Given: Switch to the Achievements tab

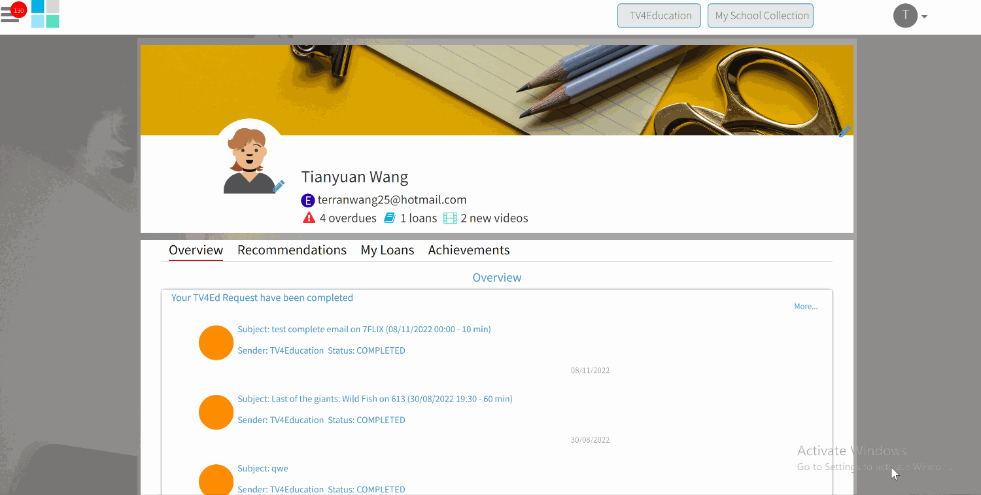Looking at the screenshot, I should pos(469,250).
